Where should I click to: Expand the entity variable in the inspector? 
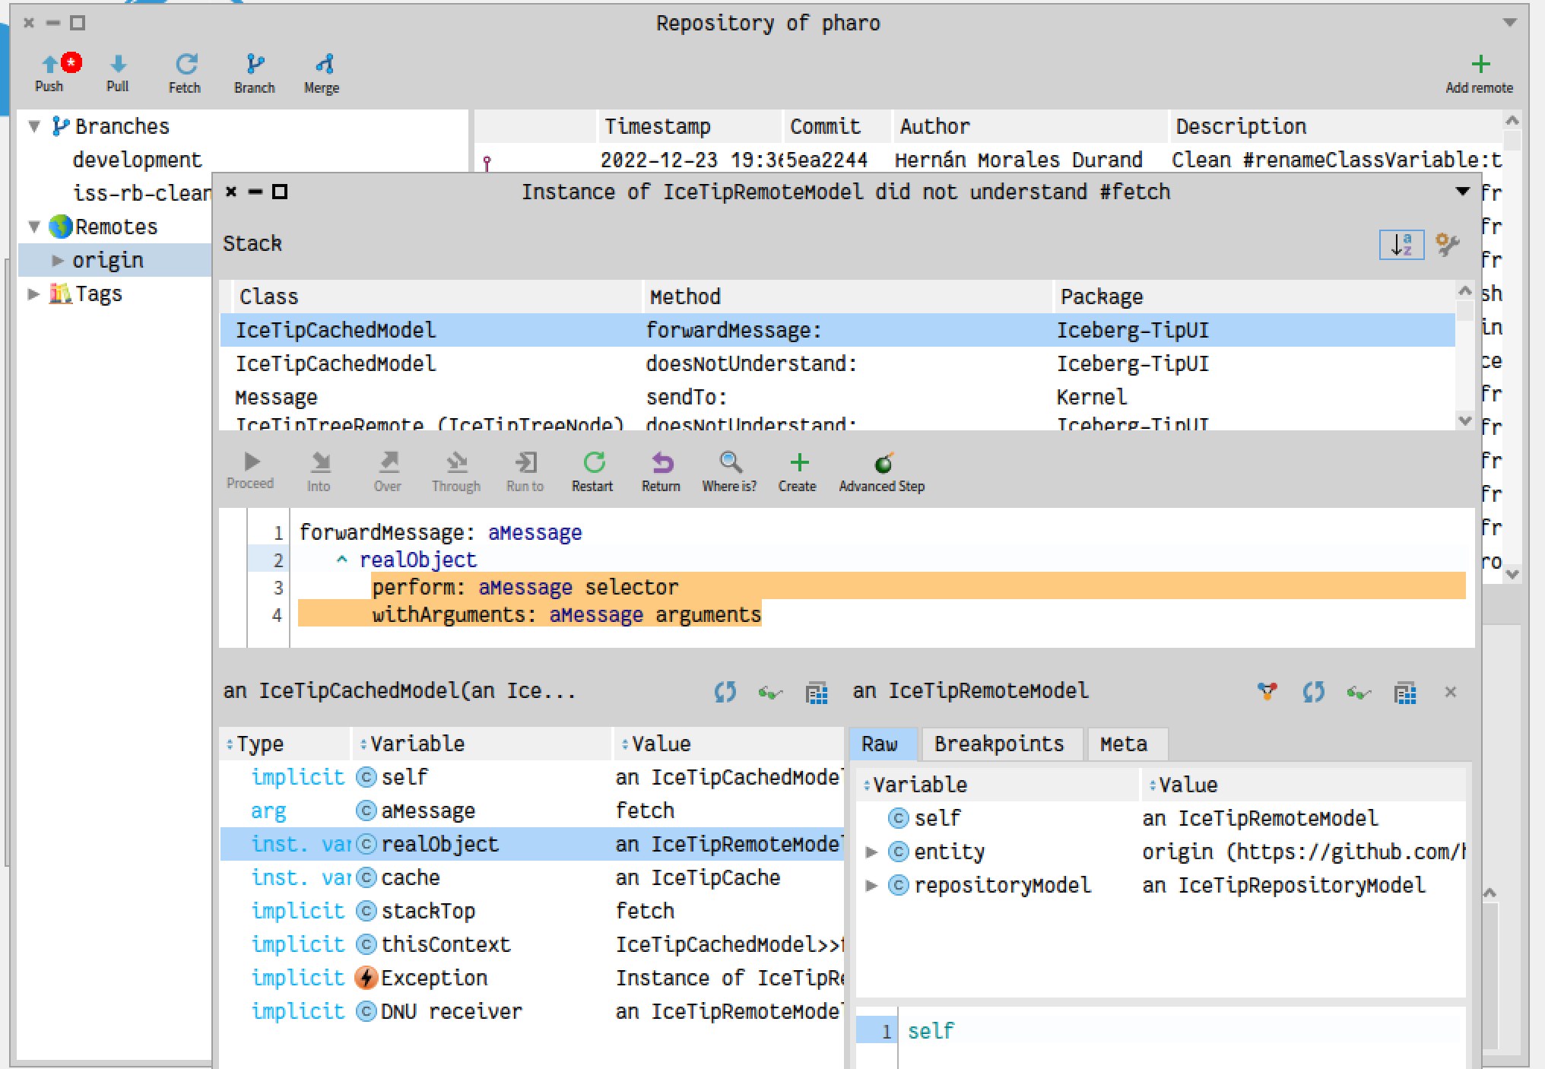(x=871, y=852)
